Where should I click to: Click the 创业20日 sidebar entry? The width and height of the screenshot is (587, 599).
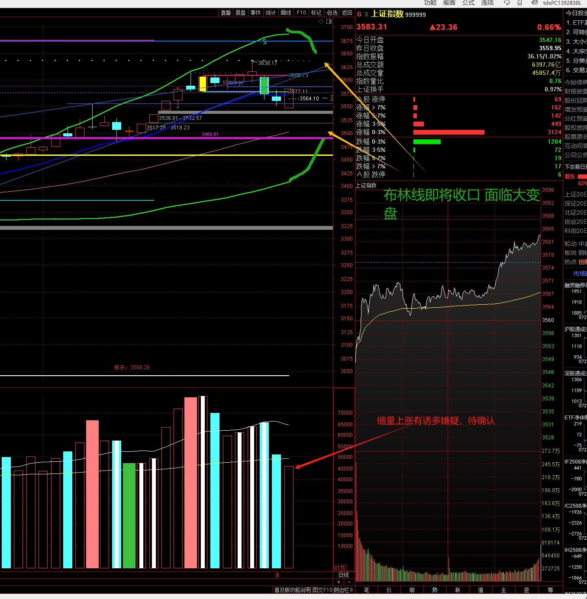(576, 222)
